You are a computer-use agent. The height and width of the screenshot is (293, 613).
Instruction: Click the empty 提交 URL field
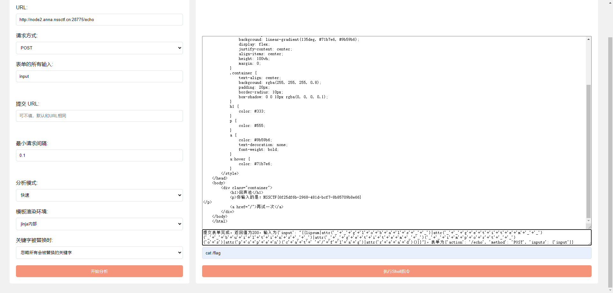99,116
